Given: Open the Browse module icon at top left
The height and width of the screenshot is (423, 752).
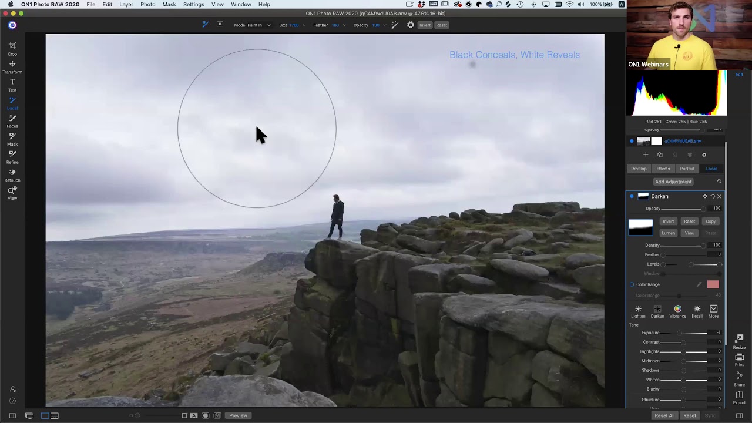Looking at the screenshot, I should coord(12,25).
